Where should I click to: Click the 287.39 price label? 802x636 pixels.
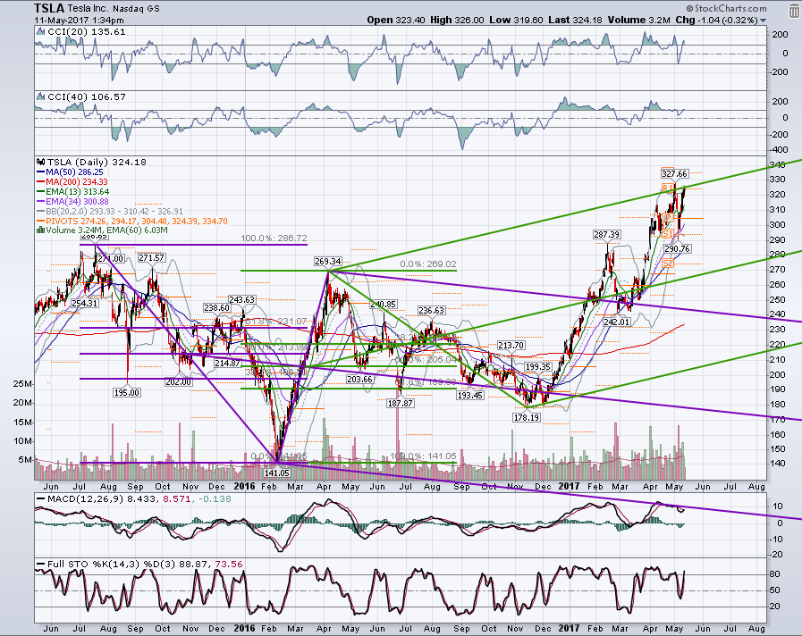(x=606, y=234)
